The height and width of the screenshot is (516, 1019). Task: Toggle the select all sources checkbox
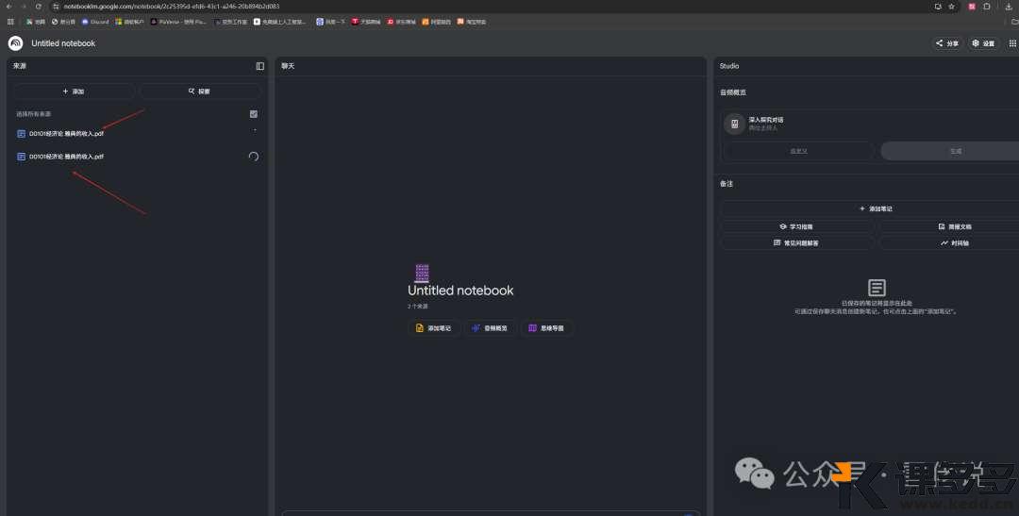[x=253, y=114]
